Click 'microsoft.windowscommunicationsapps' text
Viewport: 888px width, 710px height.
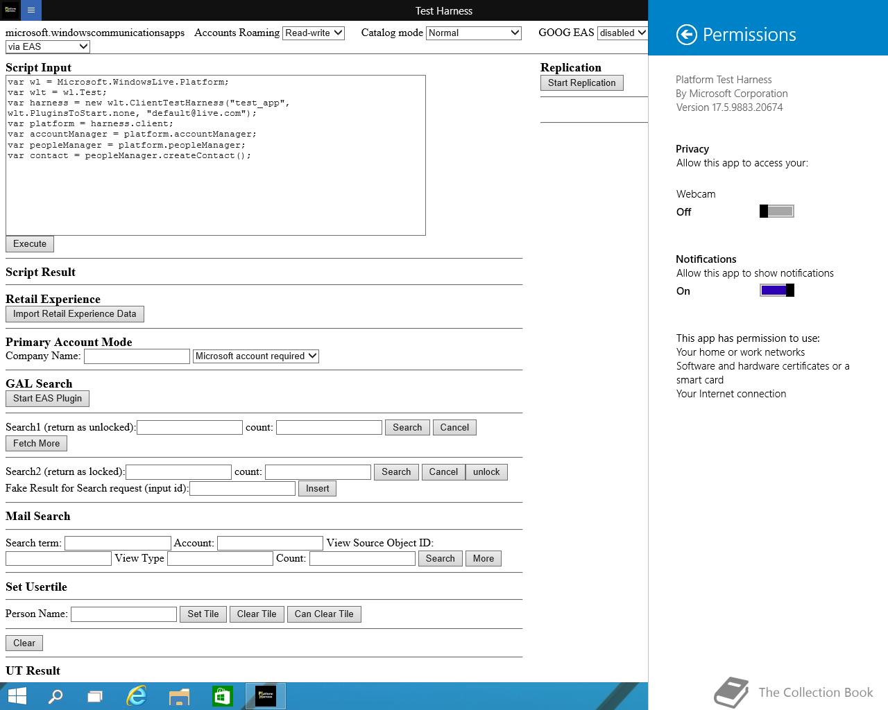click(x=95, y=33)
